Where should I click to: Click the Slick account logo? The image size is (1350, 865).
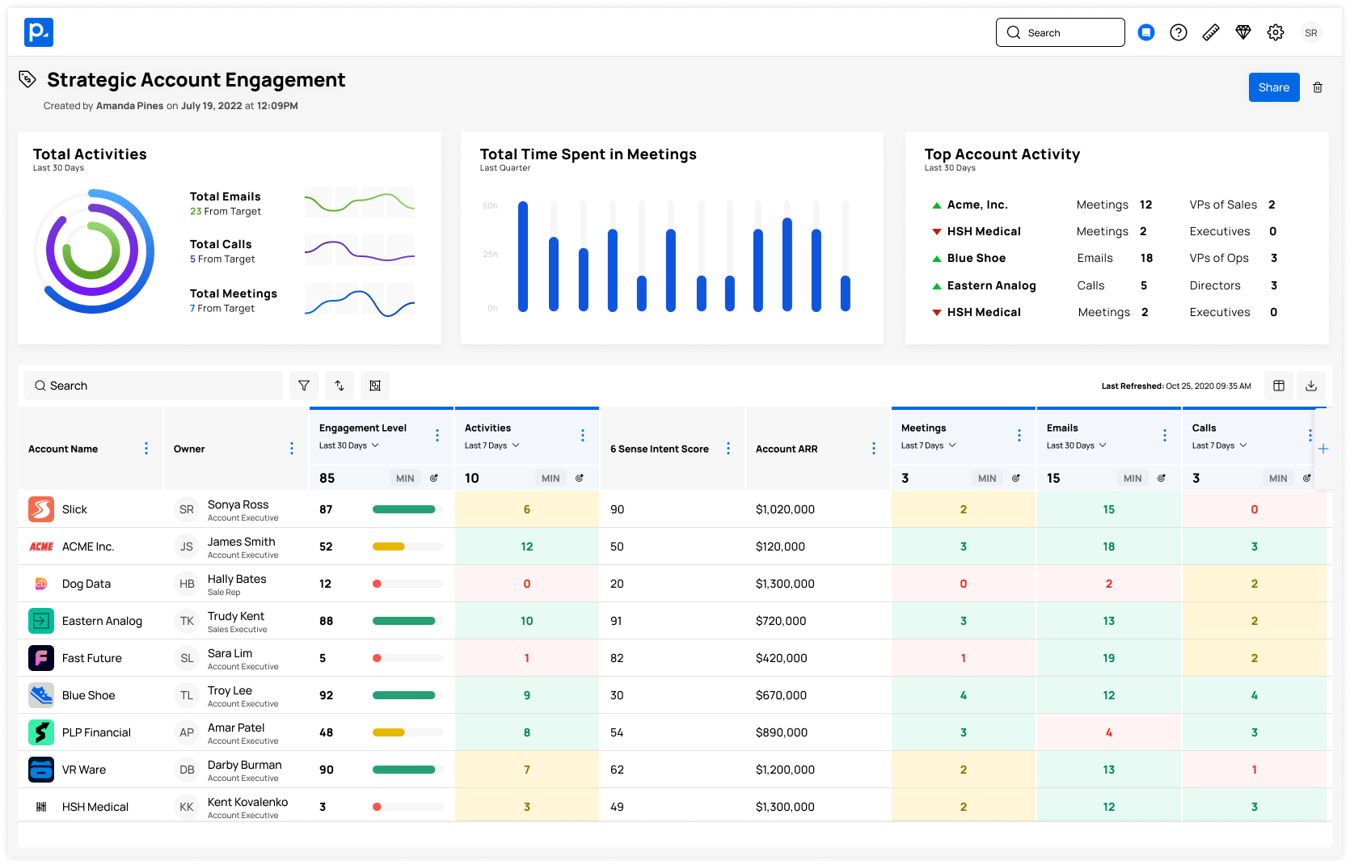(x=41, y=509)
